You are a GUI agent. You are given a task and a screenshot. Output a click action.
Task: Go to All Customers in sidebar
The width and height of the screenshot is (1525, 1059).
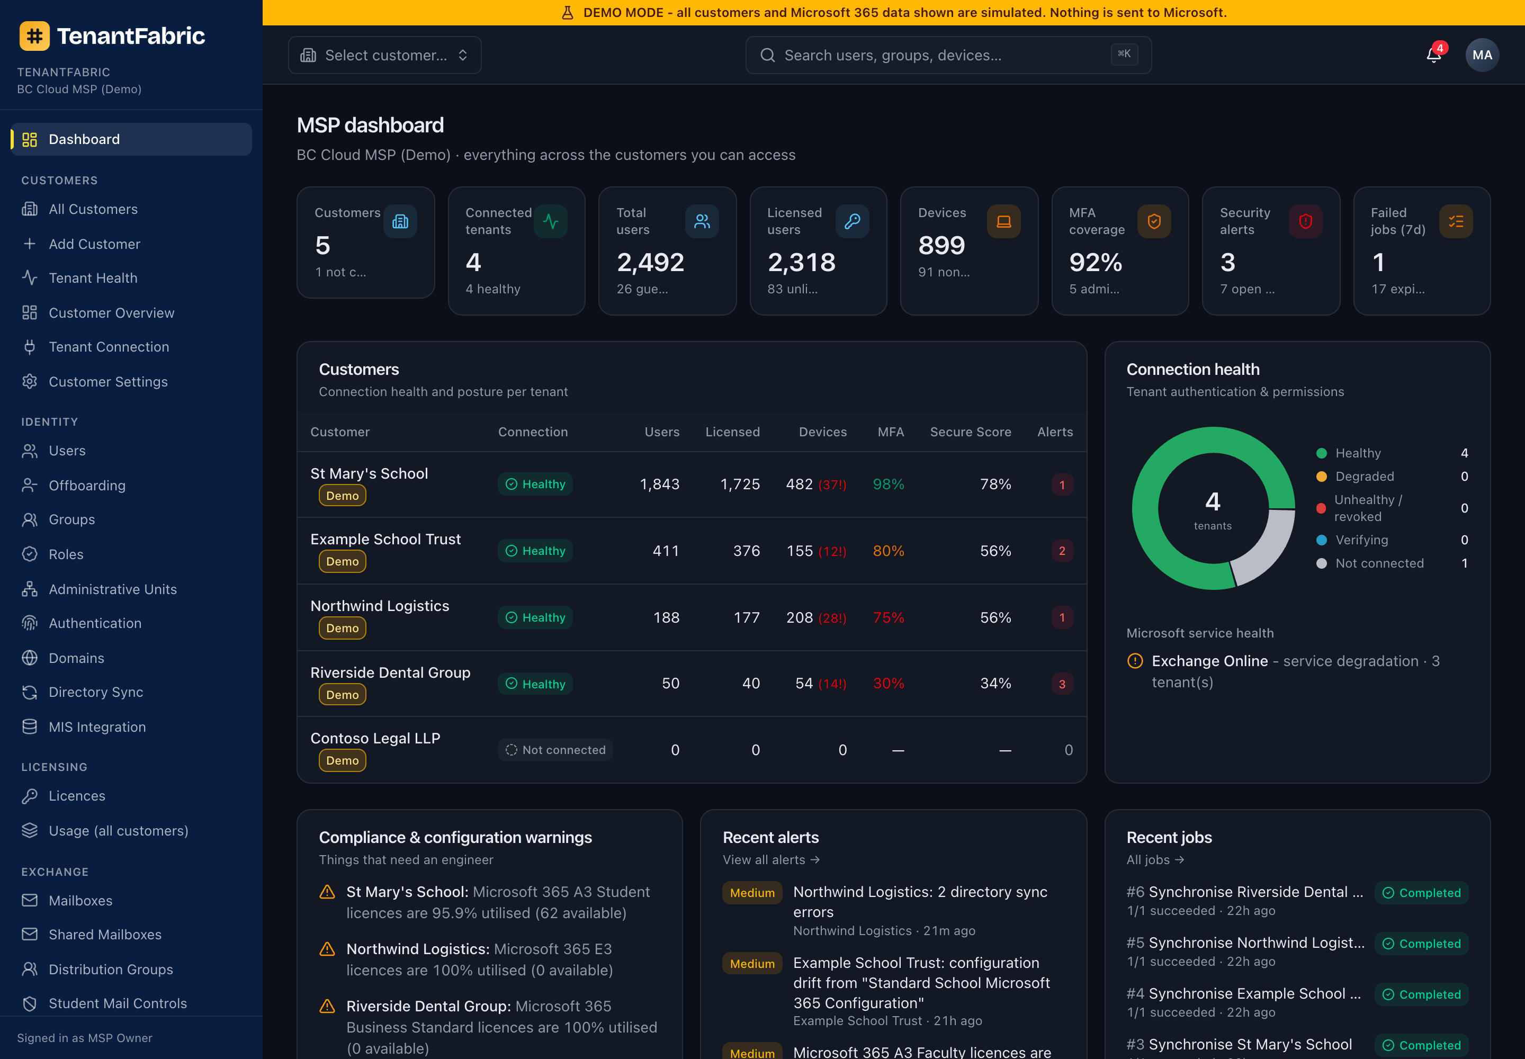pyautogui.click(x=131, y=209)
